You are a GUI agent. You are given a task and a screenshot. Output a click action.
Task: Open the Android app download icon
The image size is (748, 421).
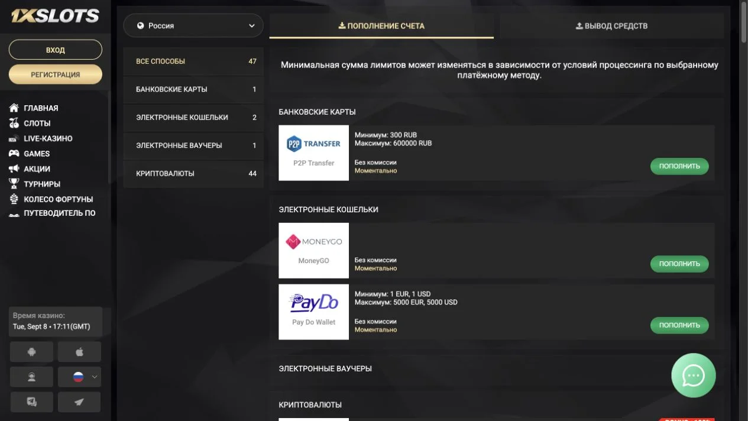(x=31, y=352)
